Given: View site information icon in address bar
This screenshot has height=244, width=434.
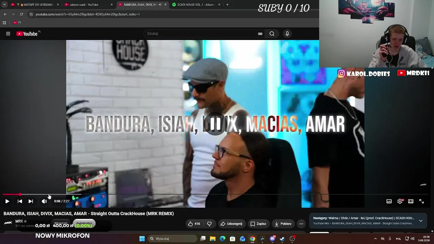Looking at the screenshot, I should pos(31,14).
